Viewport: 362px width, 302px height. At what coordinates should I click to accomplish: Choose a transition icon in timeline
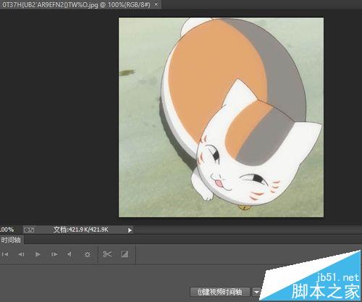pos(125,254)
